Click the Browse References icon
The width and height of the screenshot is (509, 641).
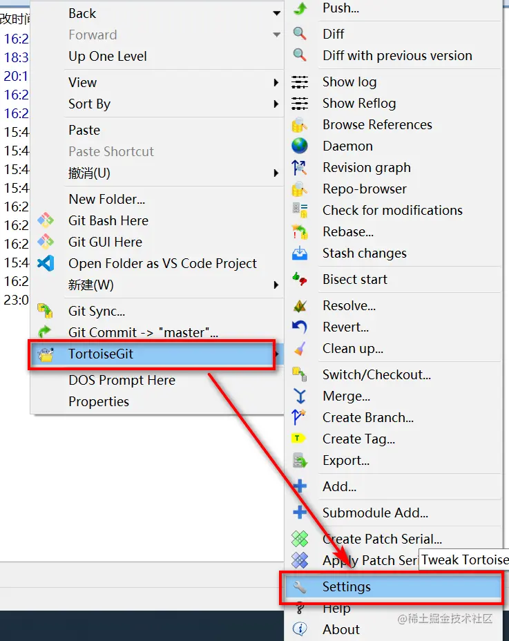click(x=300, y=125)
